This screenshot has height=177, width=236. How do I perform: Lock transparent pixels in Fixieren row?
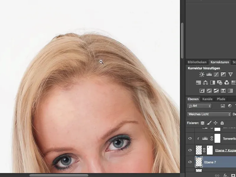click(203, 123)
